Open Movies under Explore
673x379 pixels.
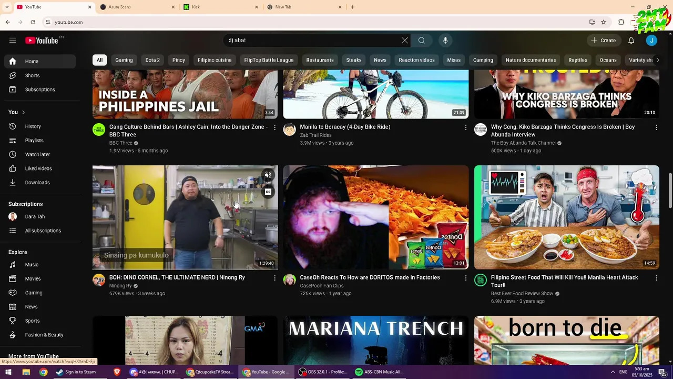click(x=40, y=278)
